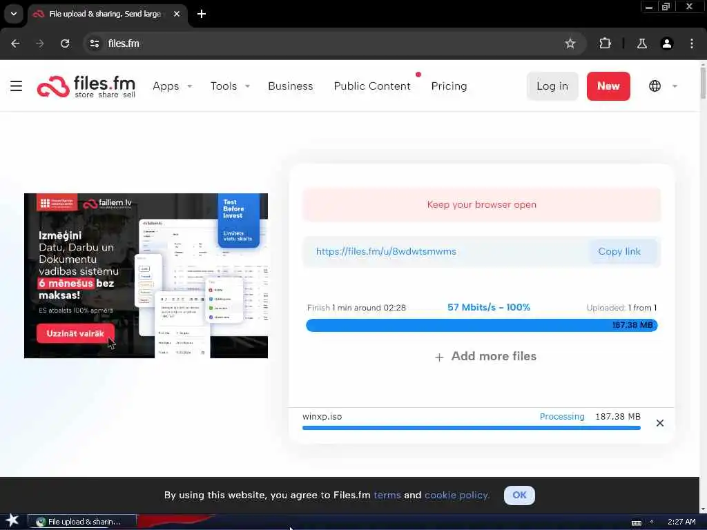
Task: Close the File upload & sharing tab
Action: (177, 14)
